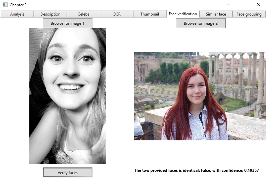This screenshot has height=181, width=266.
Task: Minimize the Chapter 2 window
Action: coord(229,5)
